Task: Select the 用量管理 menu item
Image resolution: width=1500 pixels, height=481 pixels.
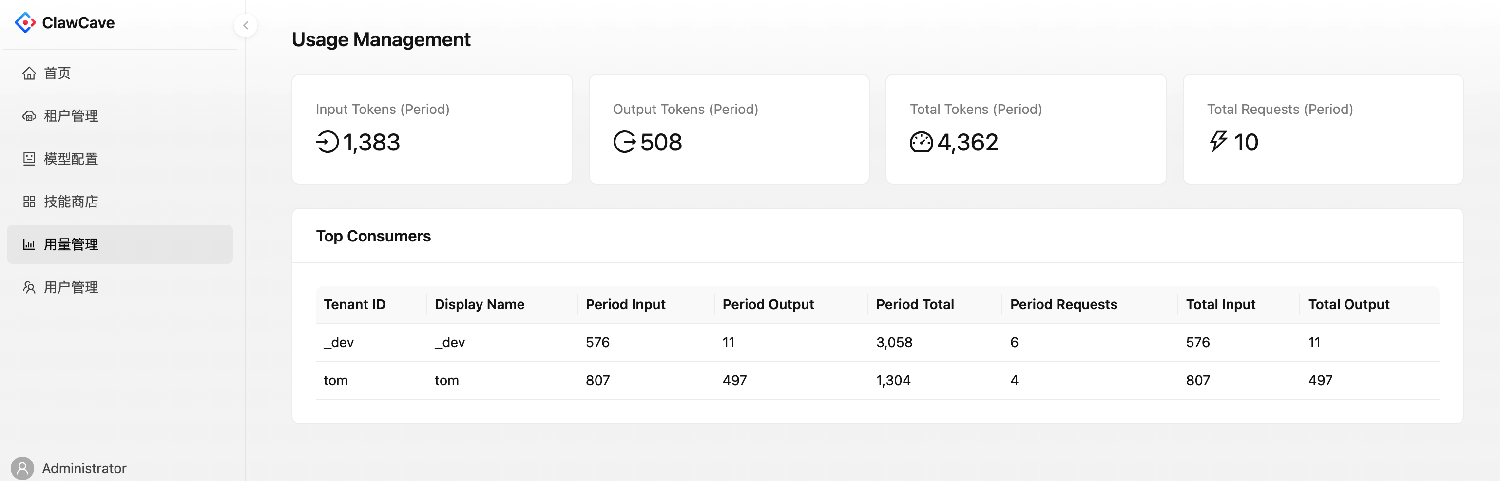Action: click(71, 244)
